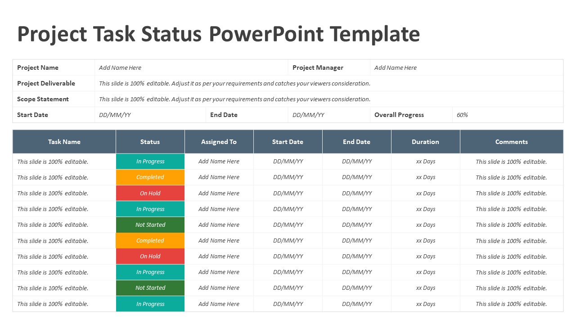576x324 pixels.
Task: Select the Task Name column header
Action: point(64,142)
